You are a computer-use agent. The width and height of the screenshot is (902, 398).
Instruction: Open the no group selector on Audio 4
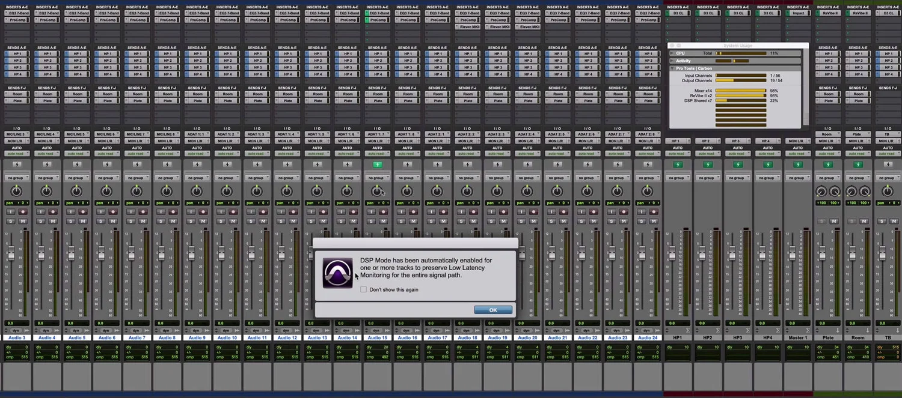pyautogui.click(x=47, y=178)
